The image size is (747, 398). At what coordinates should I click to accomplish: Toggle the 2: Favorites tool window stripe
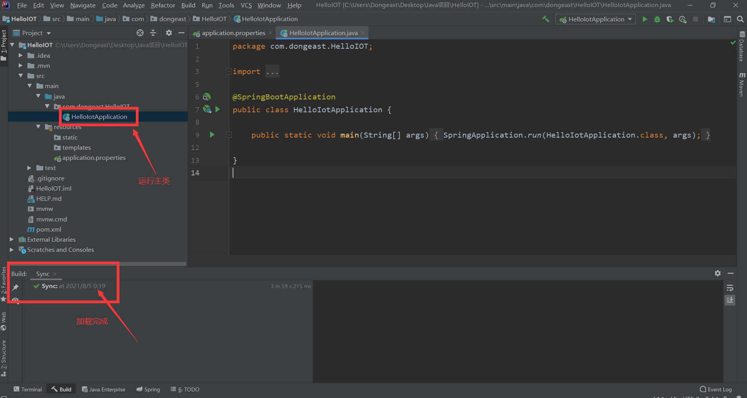(x=4, y=284)
